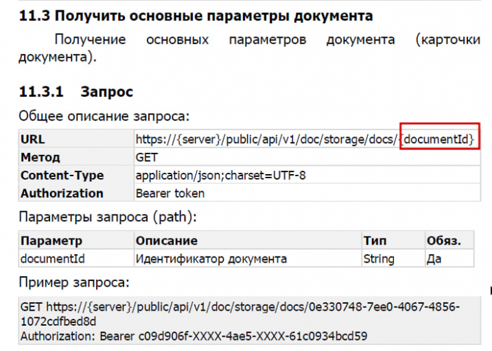Click the text 'Параметры запроса (path):'
This screenshot has height=351, width=492.
(108, 217)
